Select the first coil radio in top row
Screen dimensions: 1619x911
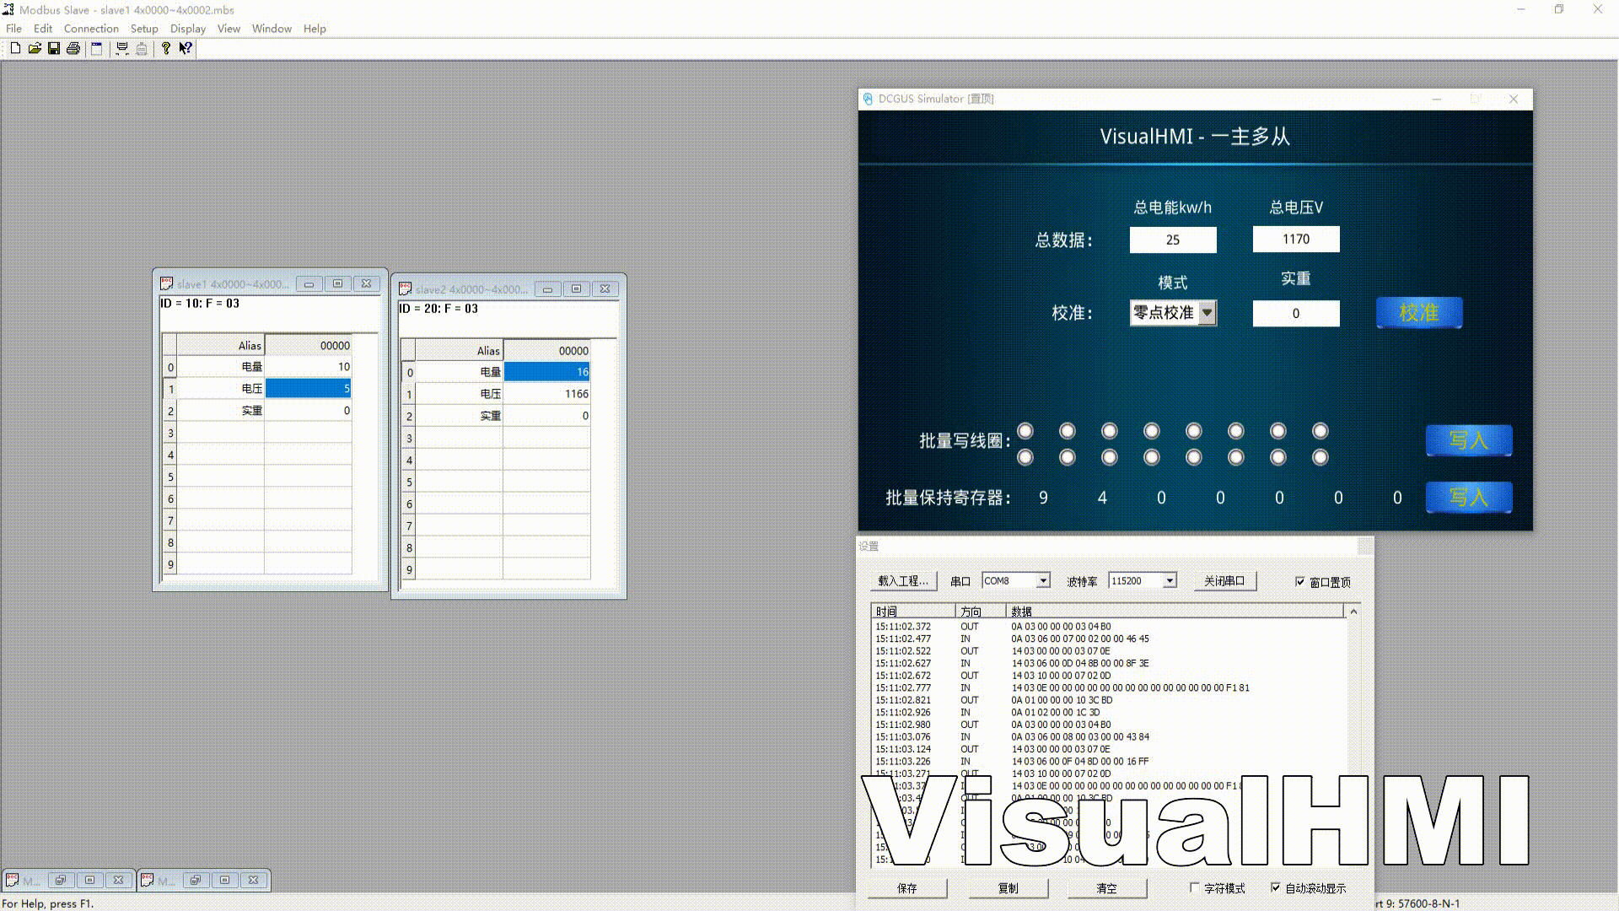tap(1025, 431)
